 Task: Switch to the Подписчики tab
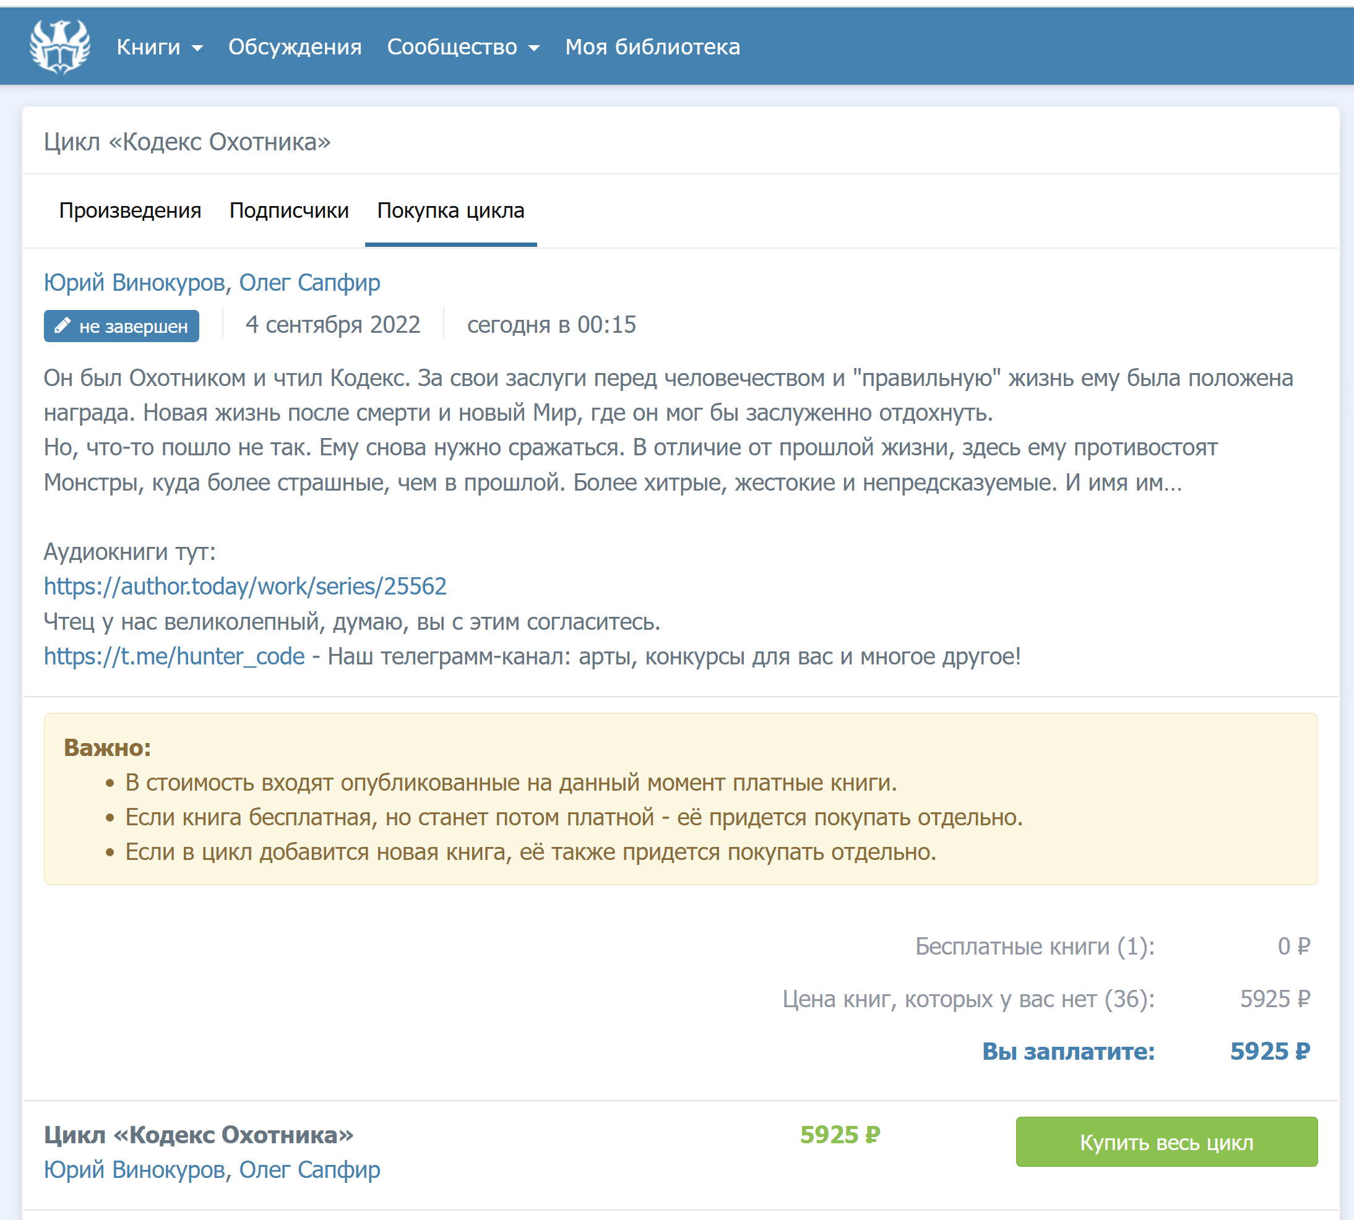point(289,210)
